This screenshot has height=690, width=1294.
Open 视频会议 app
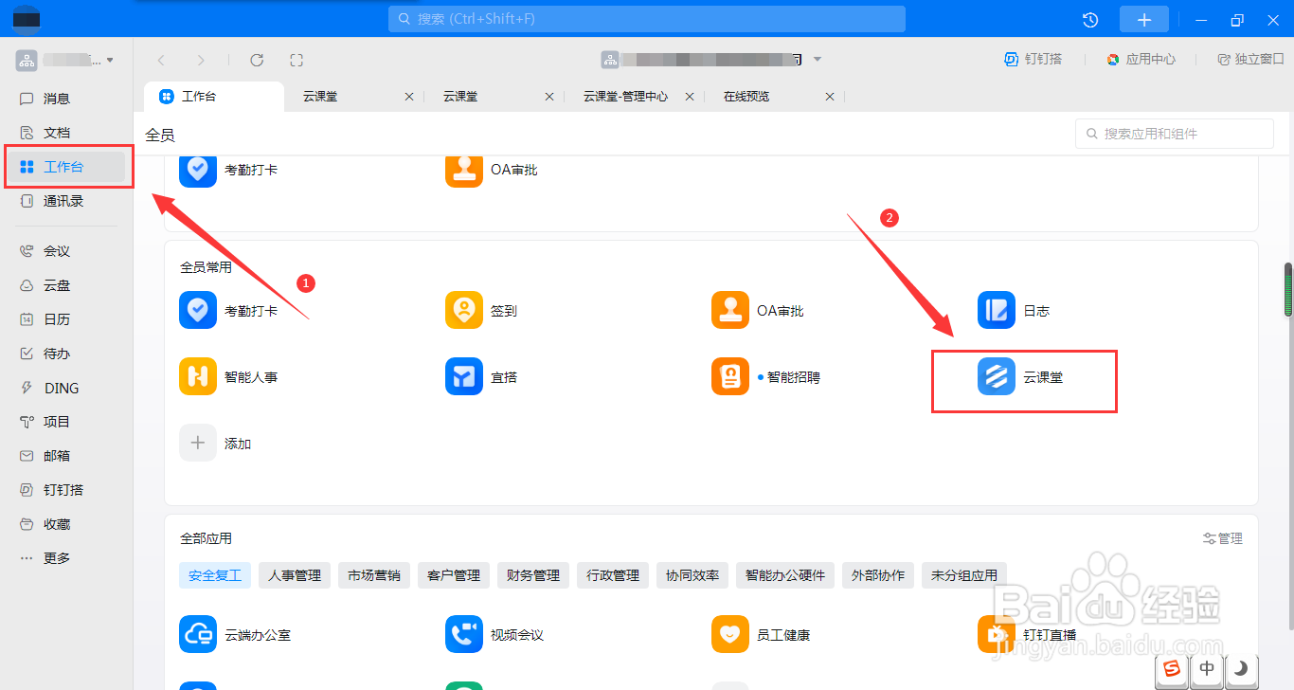(494, 635)
